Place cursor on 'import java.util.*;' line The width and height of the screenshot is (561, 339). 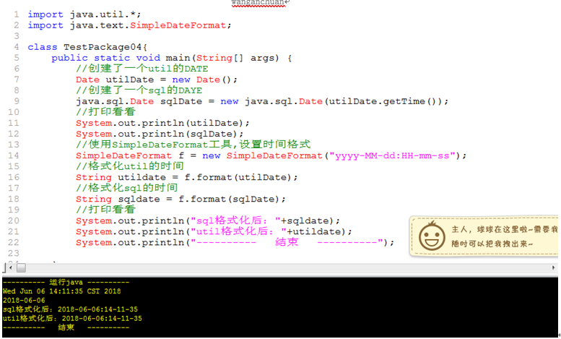click(84, 14)
